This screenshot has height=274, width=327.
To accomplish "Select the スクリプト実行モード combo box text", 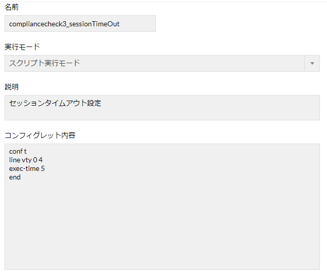I will pyautogui.click(x=45, y=63).
